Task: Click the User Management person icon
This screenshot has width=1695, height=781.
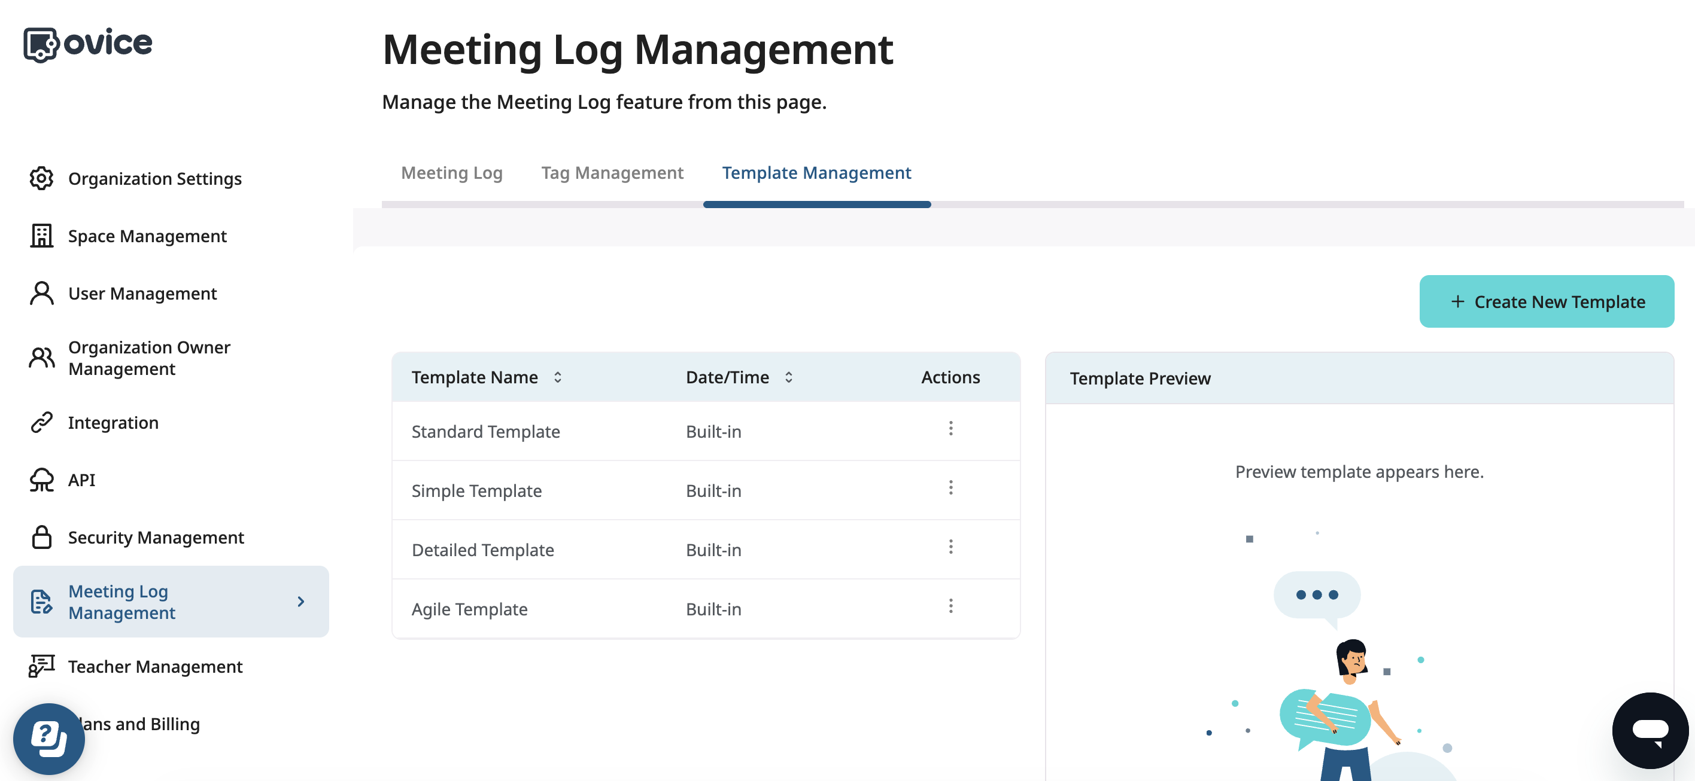Action: [41, 293]
